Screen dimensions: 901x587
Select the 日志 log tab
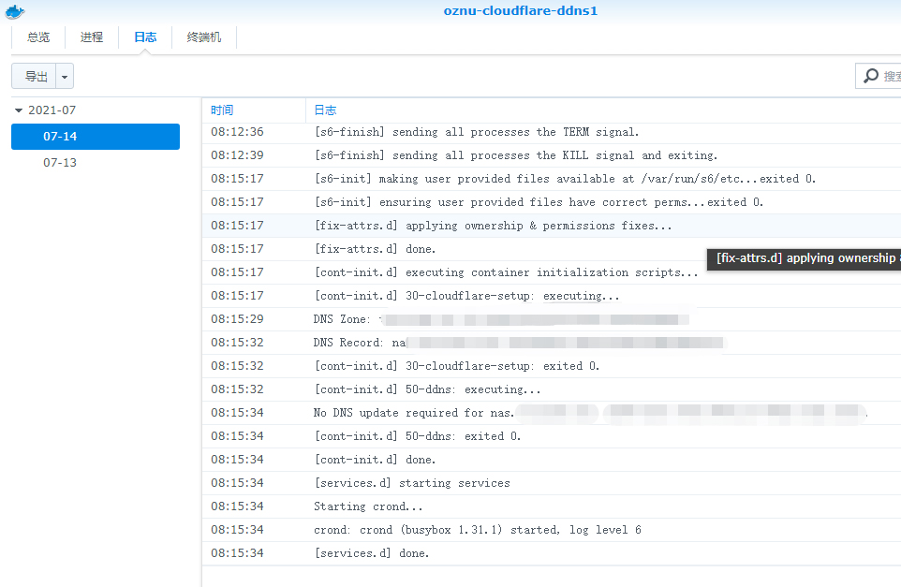click(x=145, y=37)
